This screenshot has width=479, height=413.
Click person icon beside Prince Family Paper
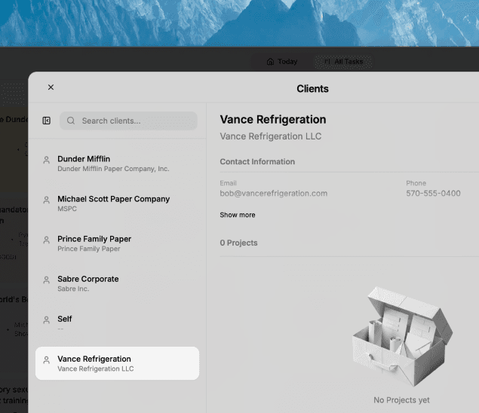point(46,240)
